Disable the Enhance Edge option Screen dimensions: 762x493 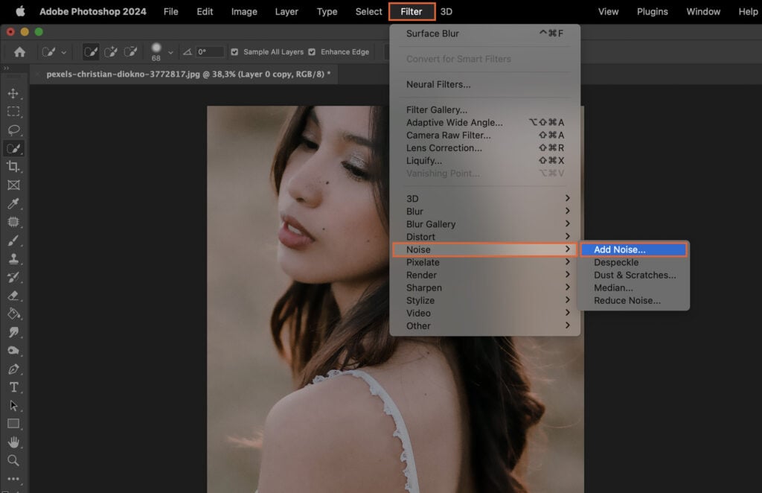pyautogui.click(x=311, y=52)
